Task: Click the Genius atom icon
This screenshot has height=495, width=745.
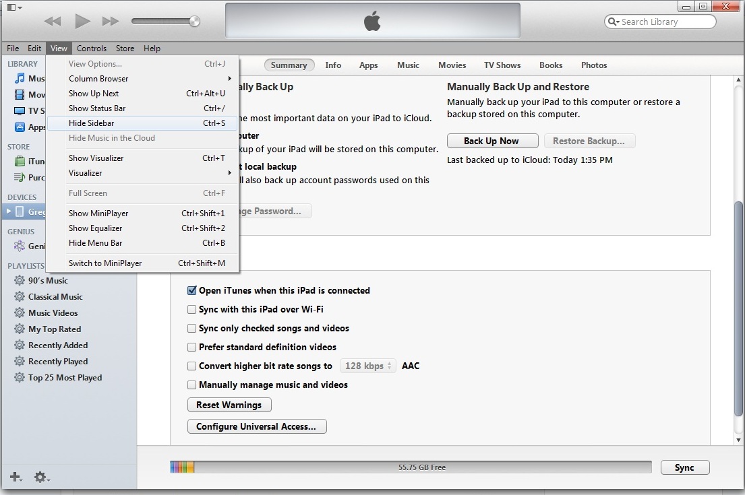Action: point(20,246)
